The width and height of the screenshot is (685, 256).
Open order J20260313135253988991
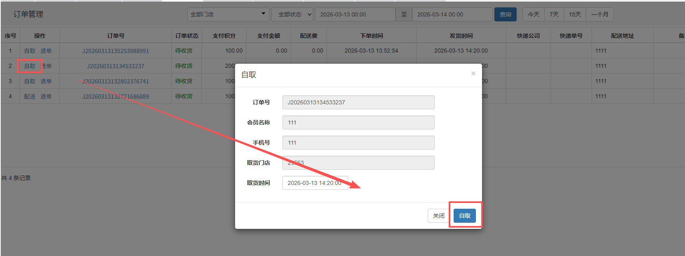(115, 51)
